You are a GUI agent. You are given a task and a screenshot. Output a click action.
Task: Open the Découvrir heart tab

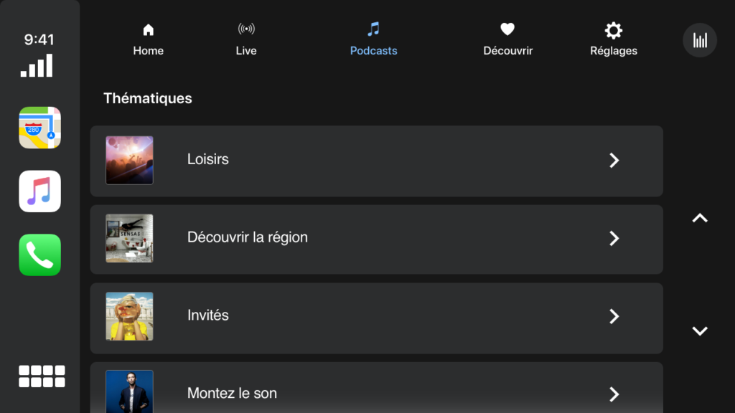507,39
